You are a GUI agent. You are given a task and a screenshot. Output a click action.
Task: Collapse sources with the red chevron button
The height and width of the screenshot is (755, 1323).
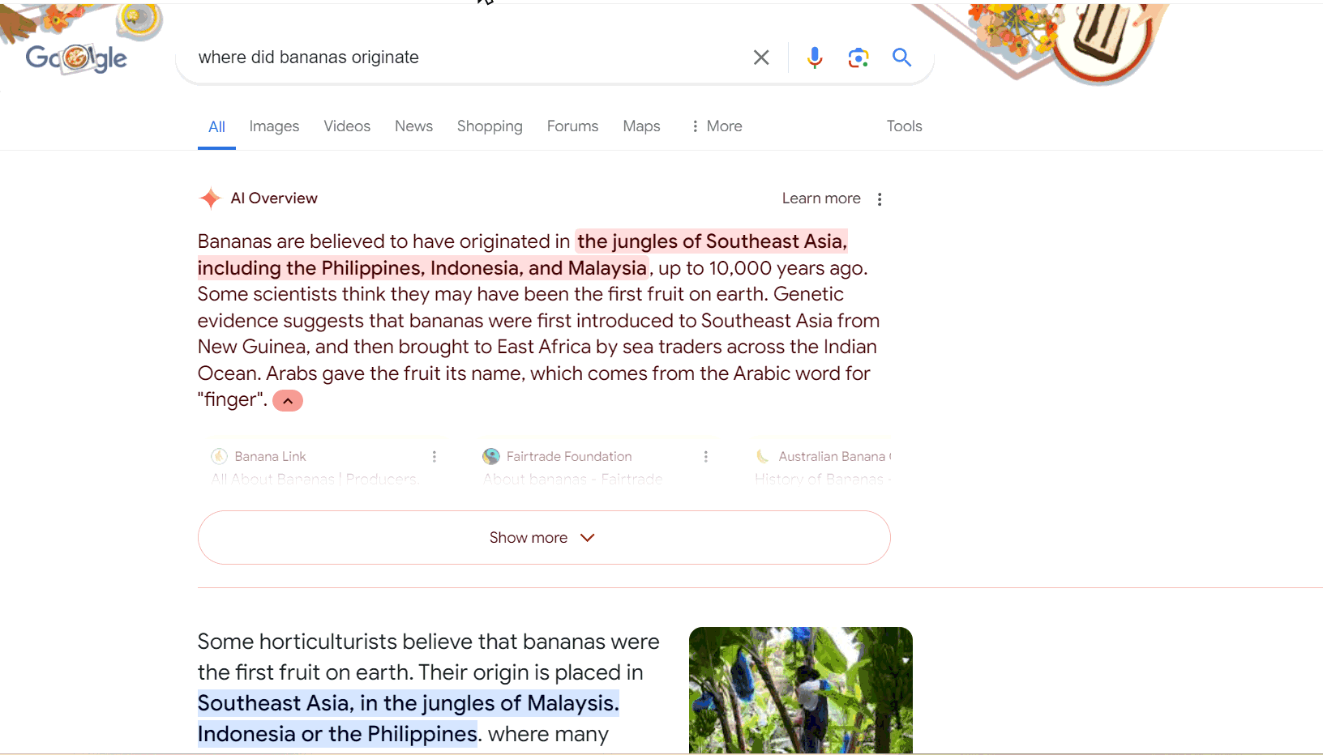[288, 401]
